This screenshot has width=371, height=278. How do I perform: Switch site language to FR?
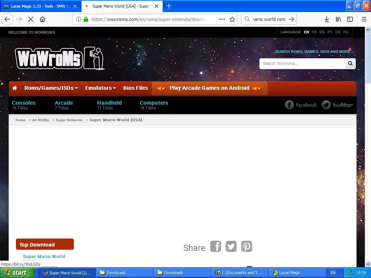pyautogui.click(x=314, y=32)
